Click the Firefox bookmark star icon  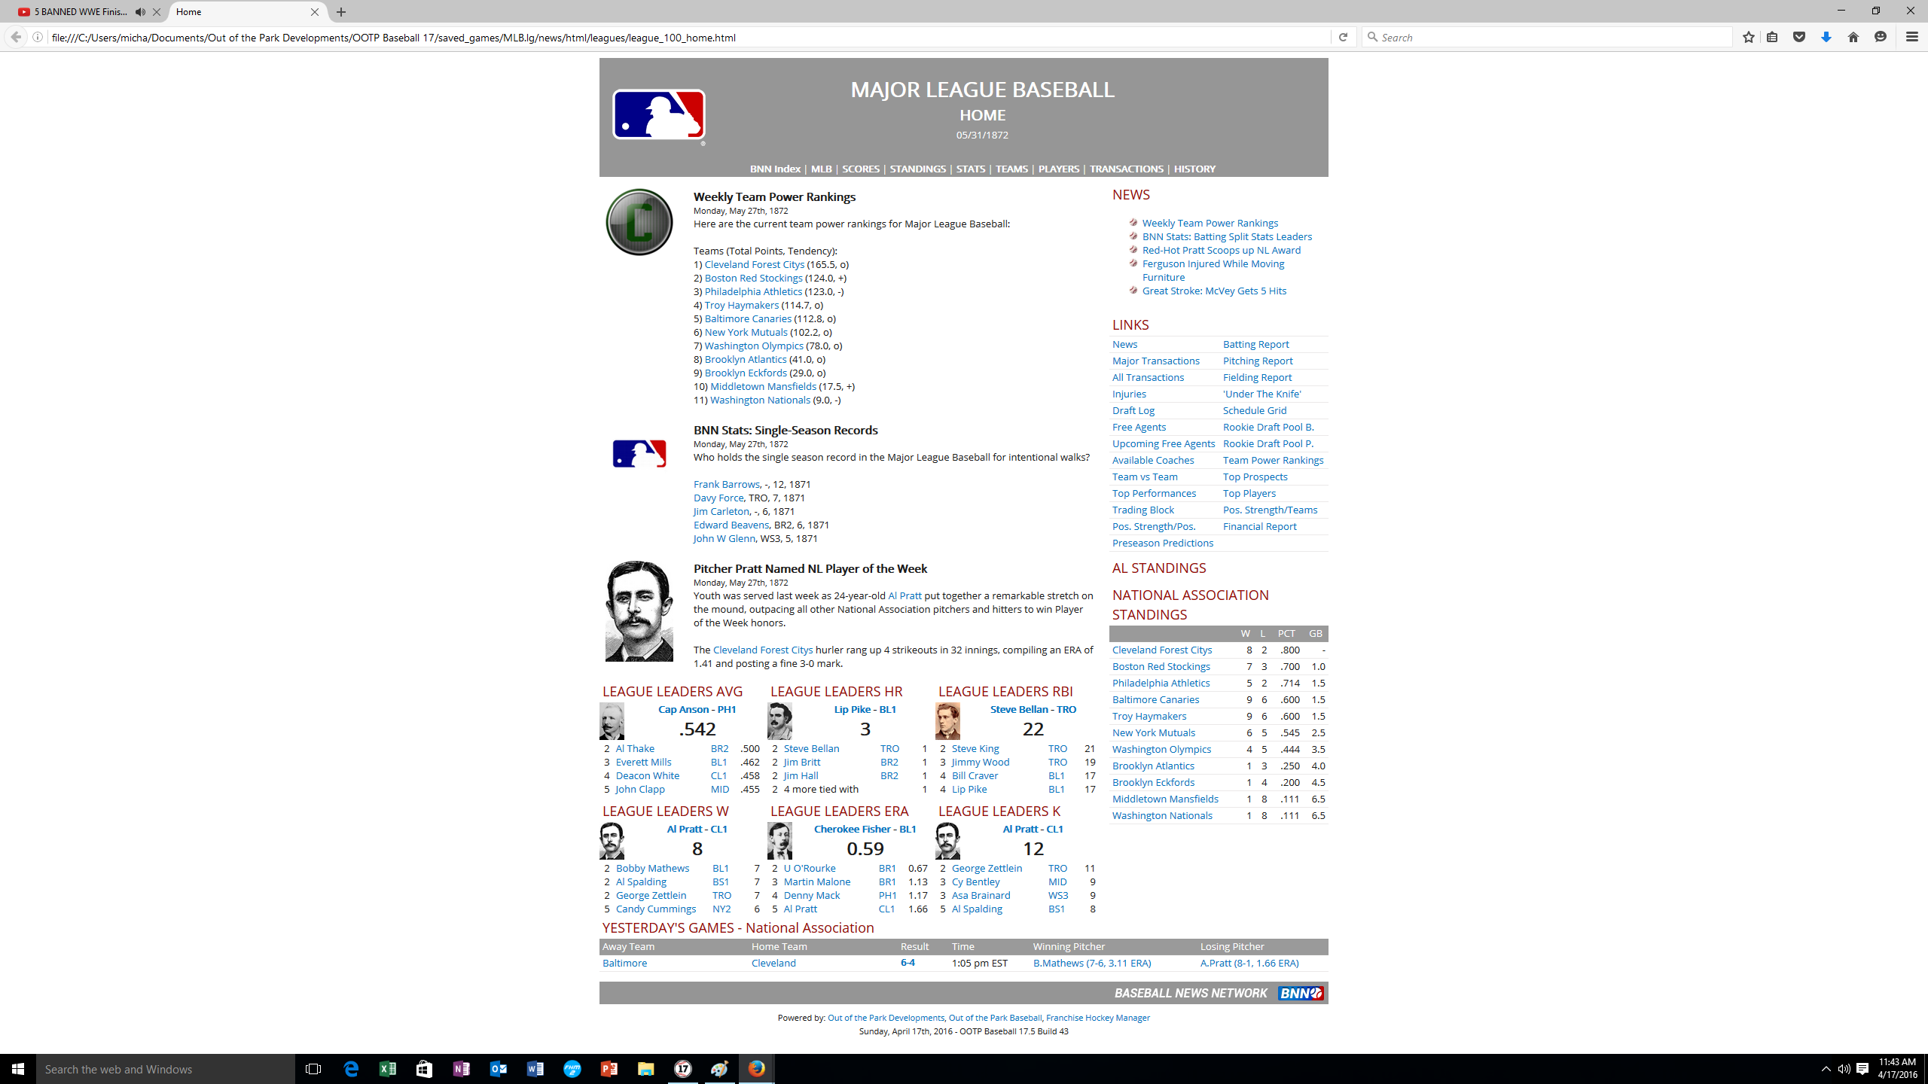[x=1748, y=37]
